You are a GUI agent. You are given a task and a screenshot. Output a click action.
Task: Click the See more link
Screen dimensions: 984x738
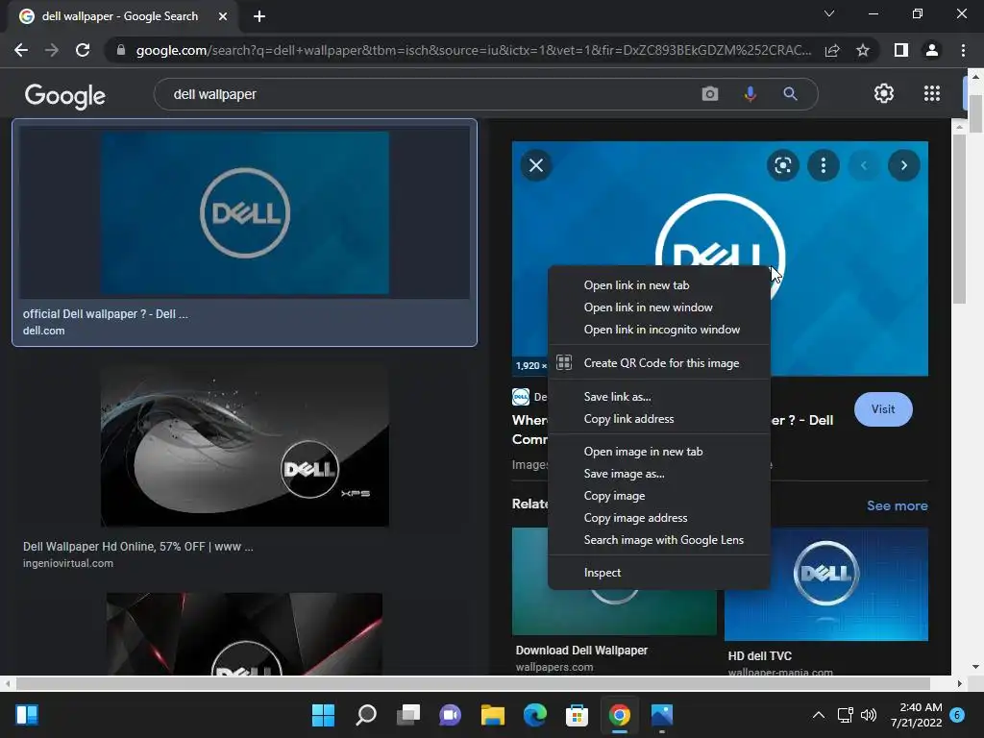pos(897,505)
